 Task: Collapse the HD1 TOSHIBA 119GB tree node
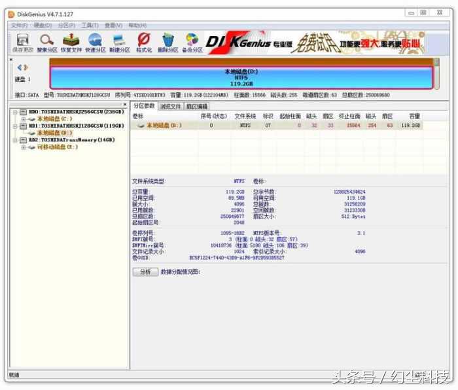(x=15, y=126)
